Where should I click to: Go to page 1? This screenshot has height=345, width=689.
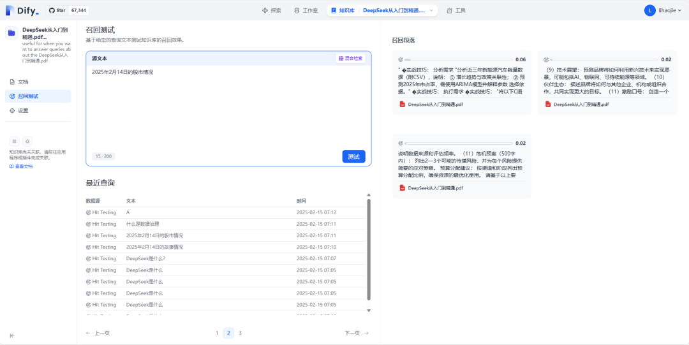click(x=217, y=333)
